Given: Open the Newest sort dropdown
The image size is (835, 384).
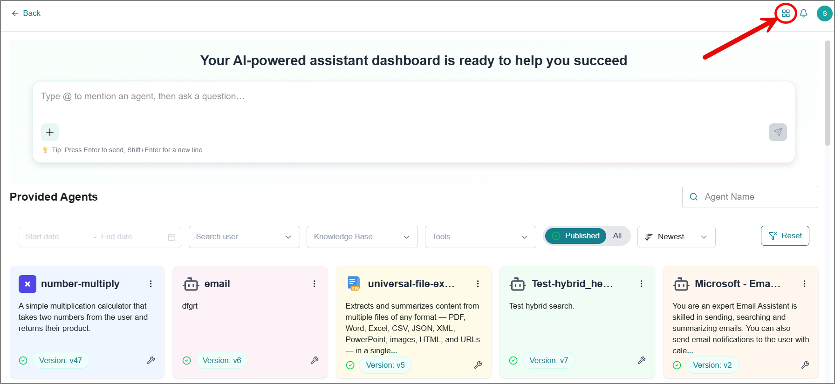Looking at the screenshot, I should coord(676,237).
